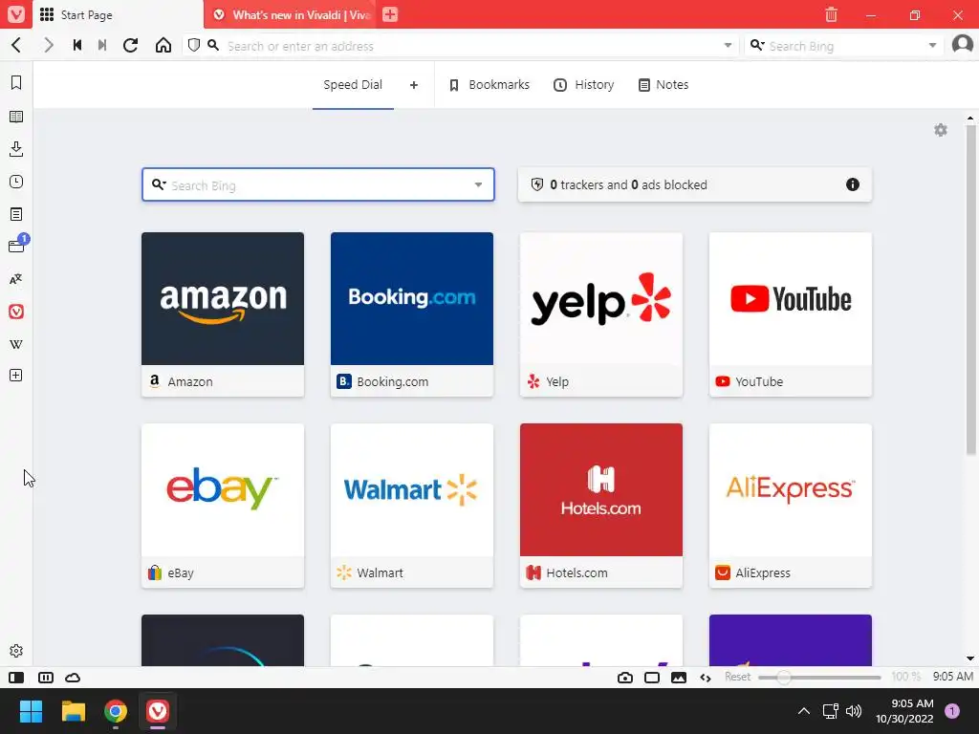Click the fast forward navigation button
This screenshot has width=979, height=734.
click(x=102, y=46)
